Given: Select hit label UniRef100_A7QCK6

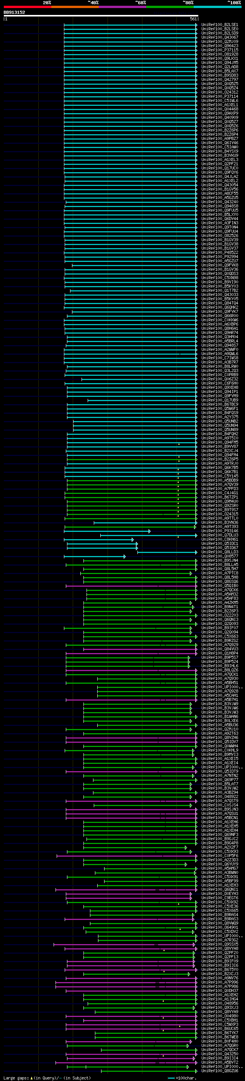Looking at the screenshot, I should point(220,590).
